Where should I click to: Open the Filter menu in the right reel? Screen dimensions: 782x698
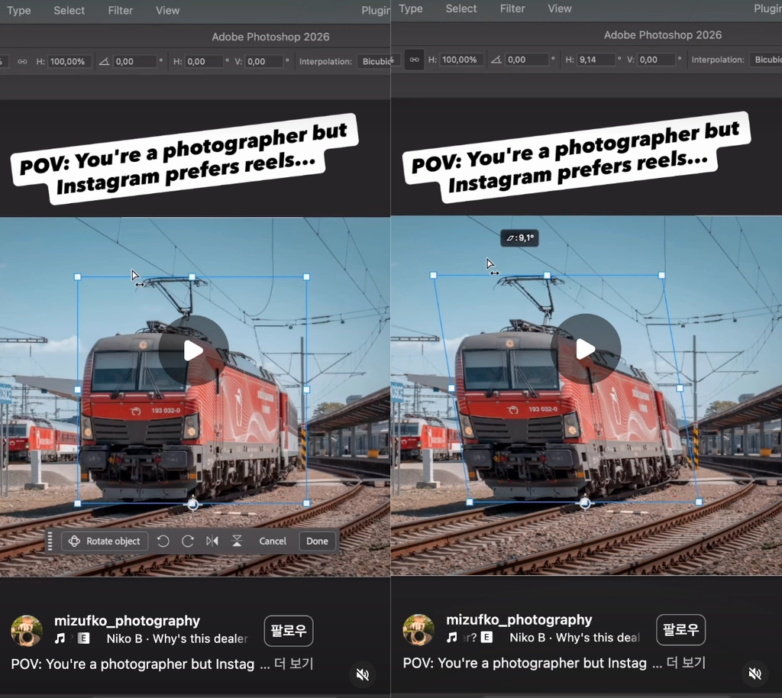[x=512, y=8]
